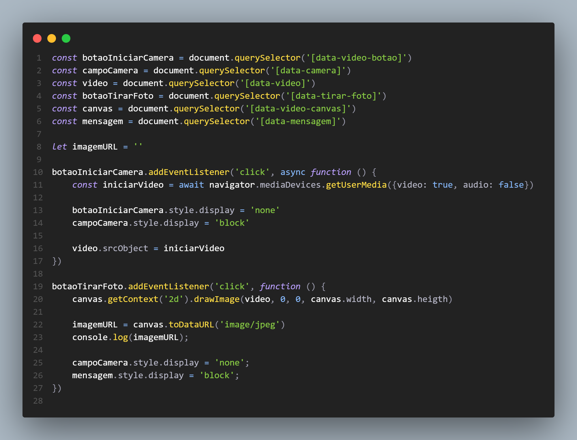Click iniciarVideo assigned on line 16
The height and width of the screenshot is (440, 577).
pyautogui.click(x=194, y=248)
